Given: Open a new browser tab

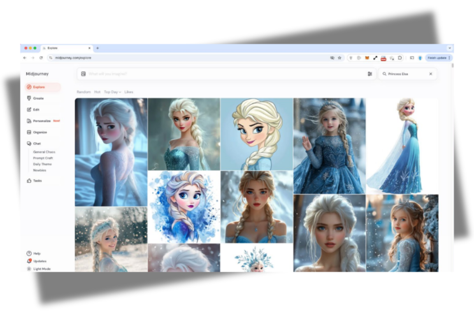Looking at the screenshot, I should [98, 48].
